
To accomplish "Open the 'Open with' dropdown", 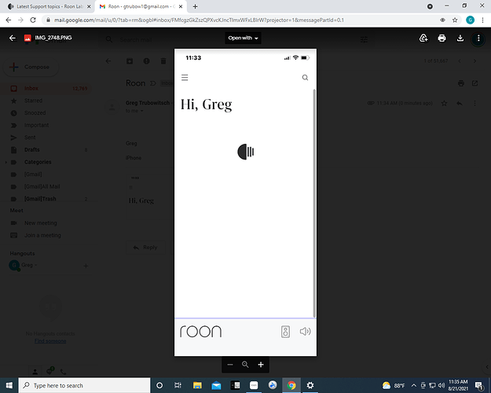I will [x=243, y=38].
